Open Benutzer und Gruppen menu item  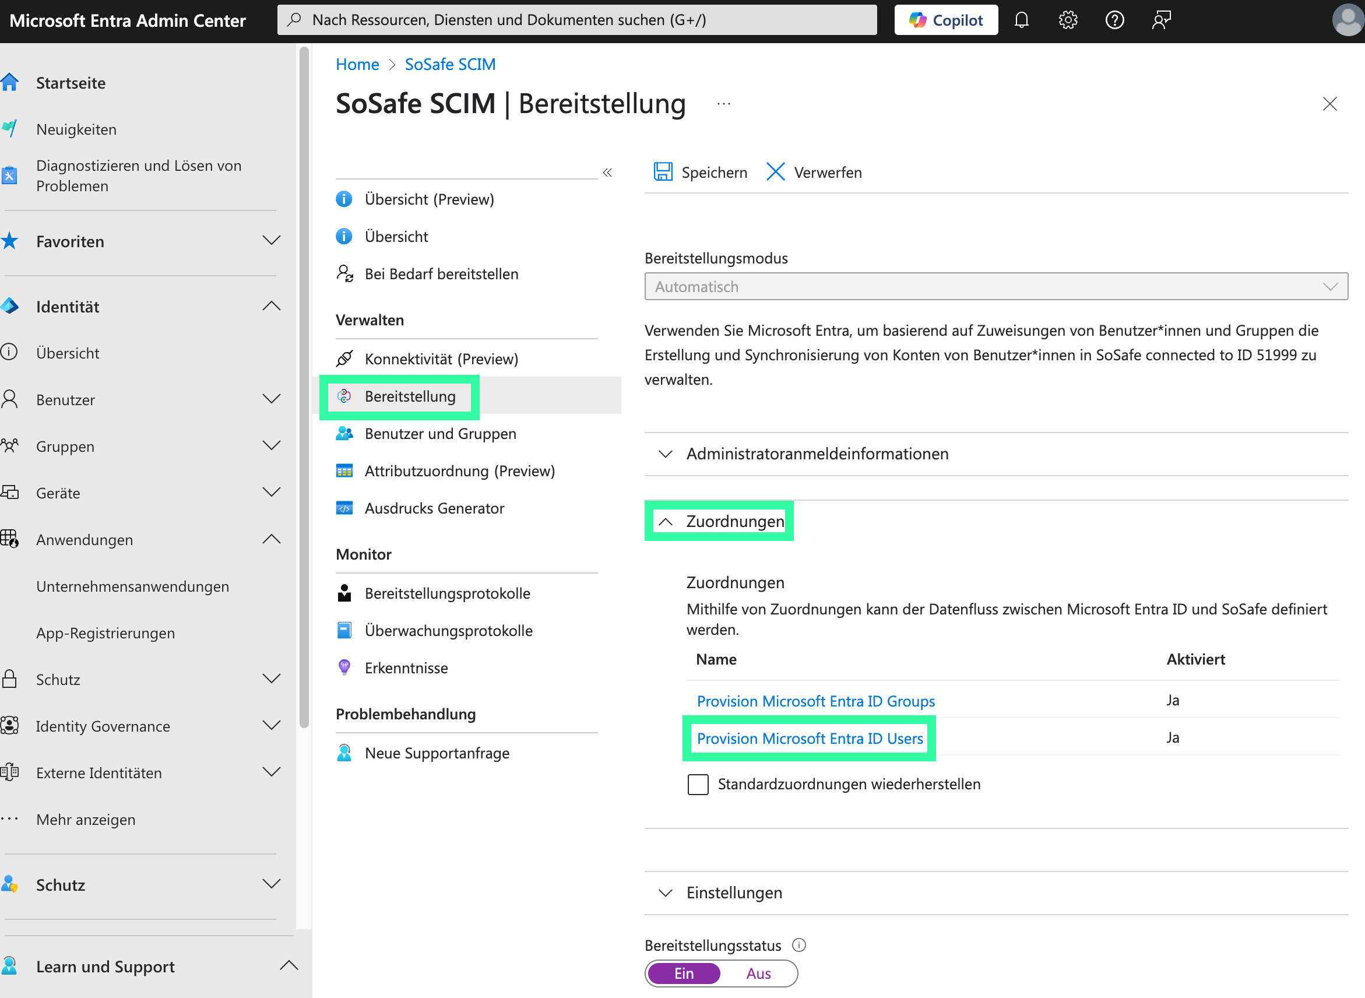point(440,434)
